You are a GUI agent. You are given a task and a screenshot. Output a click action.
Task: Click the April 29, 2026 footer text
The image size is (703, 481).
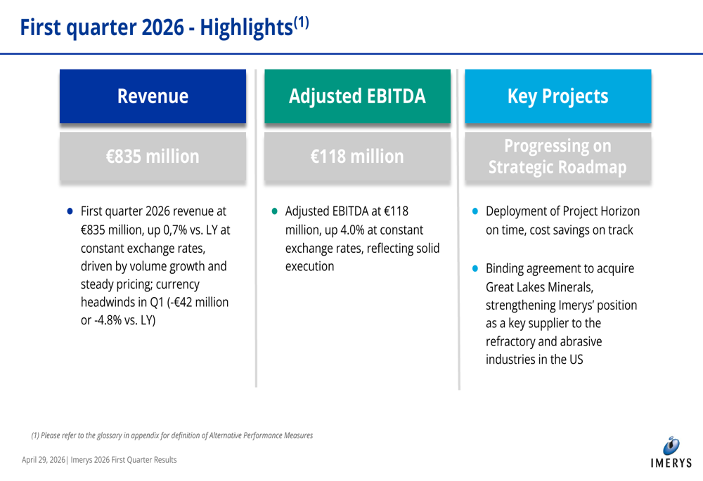pyautogui.click(x=98, y=460)
